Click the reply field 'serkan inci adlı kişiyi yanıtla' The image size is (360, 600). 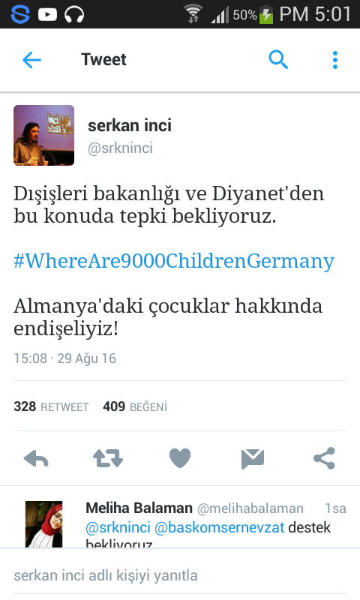coord(180,575)
